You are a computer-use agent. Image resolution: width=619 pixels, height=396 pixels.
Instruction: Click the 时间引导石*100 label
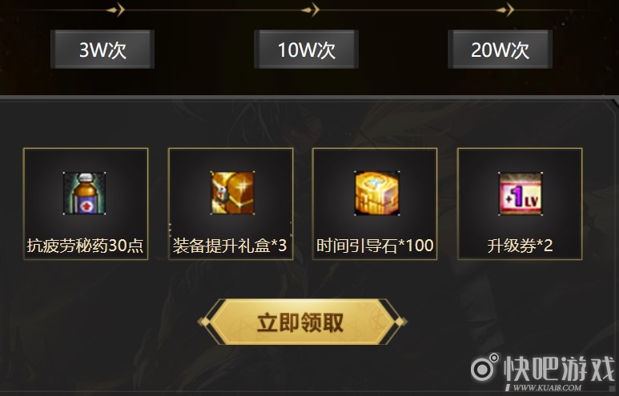[375, 246]
